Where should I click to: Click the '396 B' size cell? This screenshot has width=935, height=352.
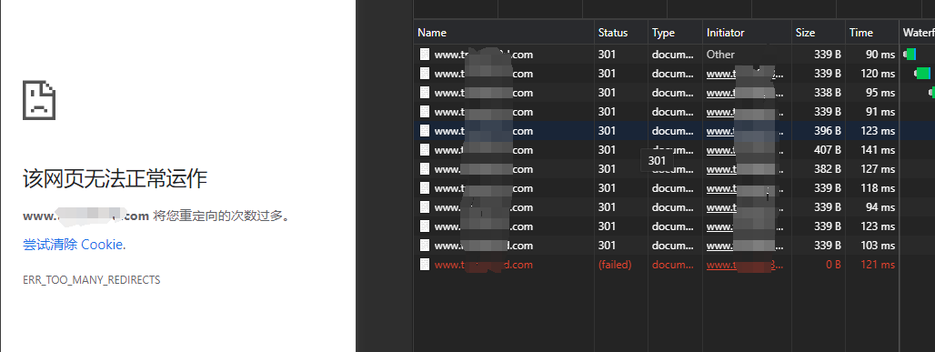click(x=828, y=131)
